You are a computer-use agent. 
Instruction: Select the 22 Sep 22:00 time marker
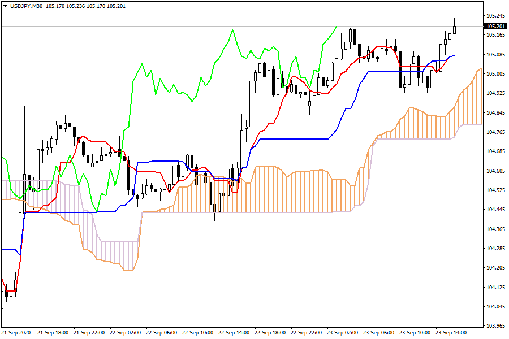(307, 333)
